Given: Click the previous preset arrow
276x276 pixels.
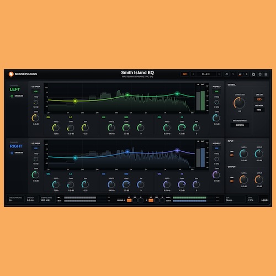Looking at the screenshot, I should point(193,74).
